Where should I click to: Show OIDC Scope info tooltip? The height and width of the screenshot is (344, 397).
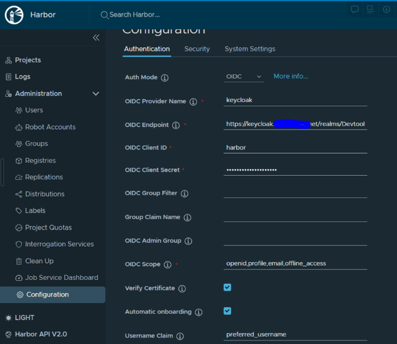tap(168, 265)
